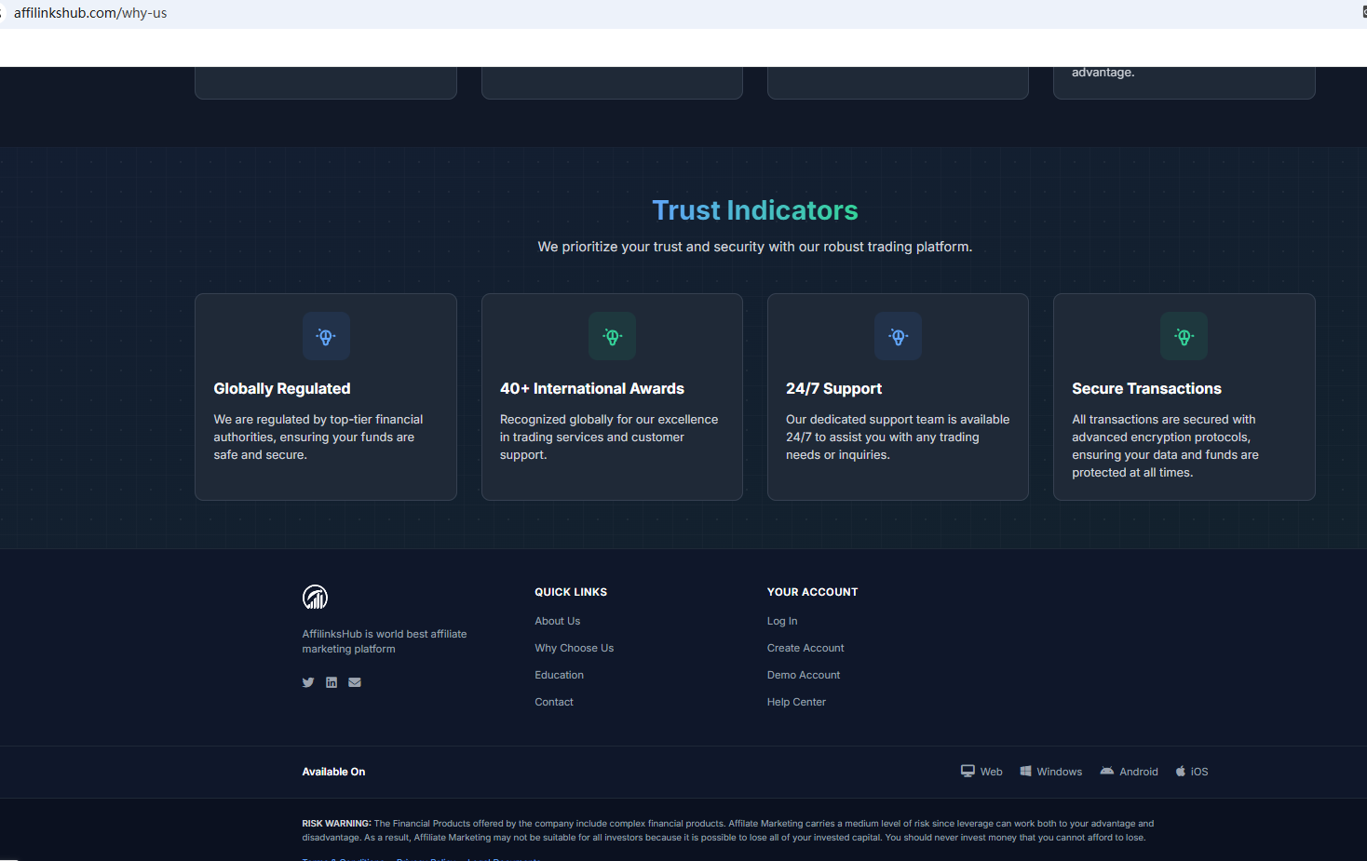Image resolution: width=1367 pixels, height=861 pixels.
Task: Click the Secure Transactions lightbulb icon
Action: point(1184,337)
